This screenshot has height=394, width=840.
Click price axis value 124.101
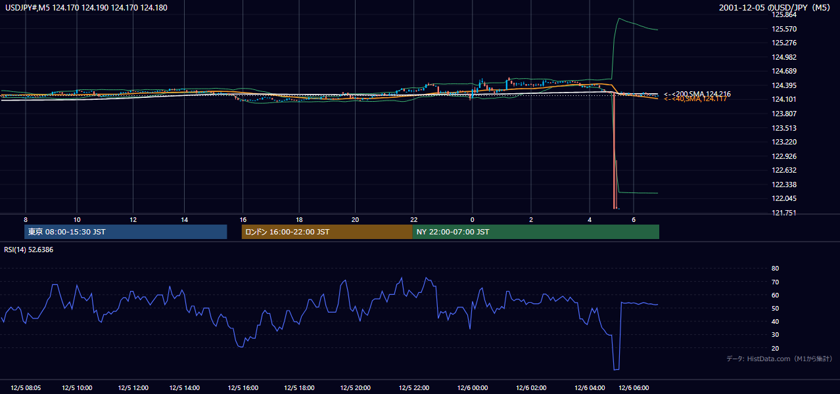click(x=784, y=100)
